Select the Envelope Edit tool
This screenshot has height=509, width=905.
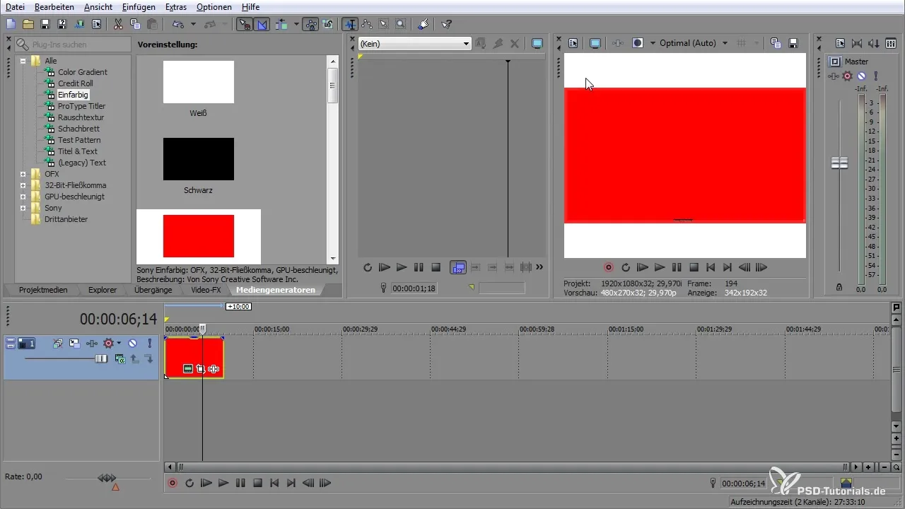coord(367,24)
